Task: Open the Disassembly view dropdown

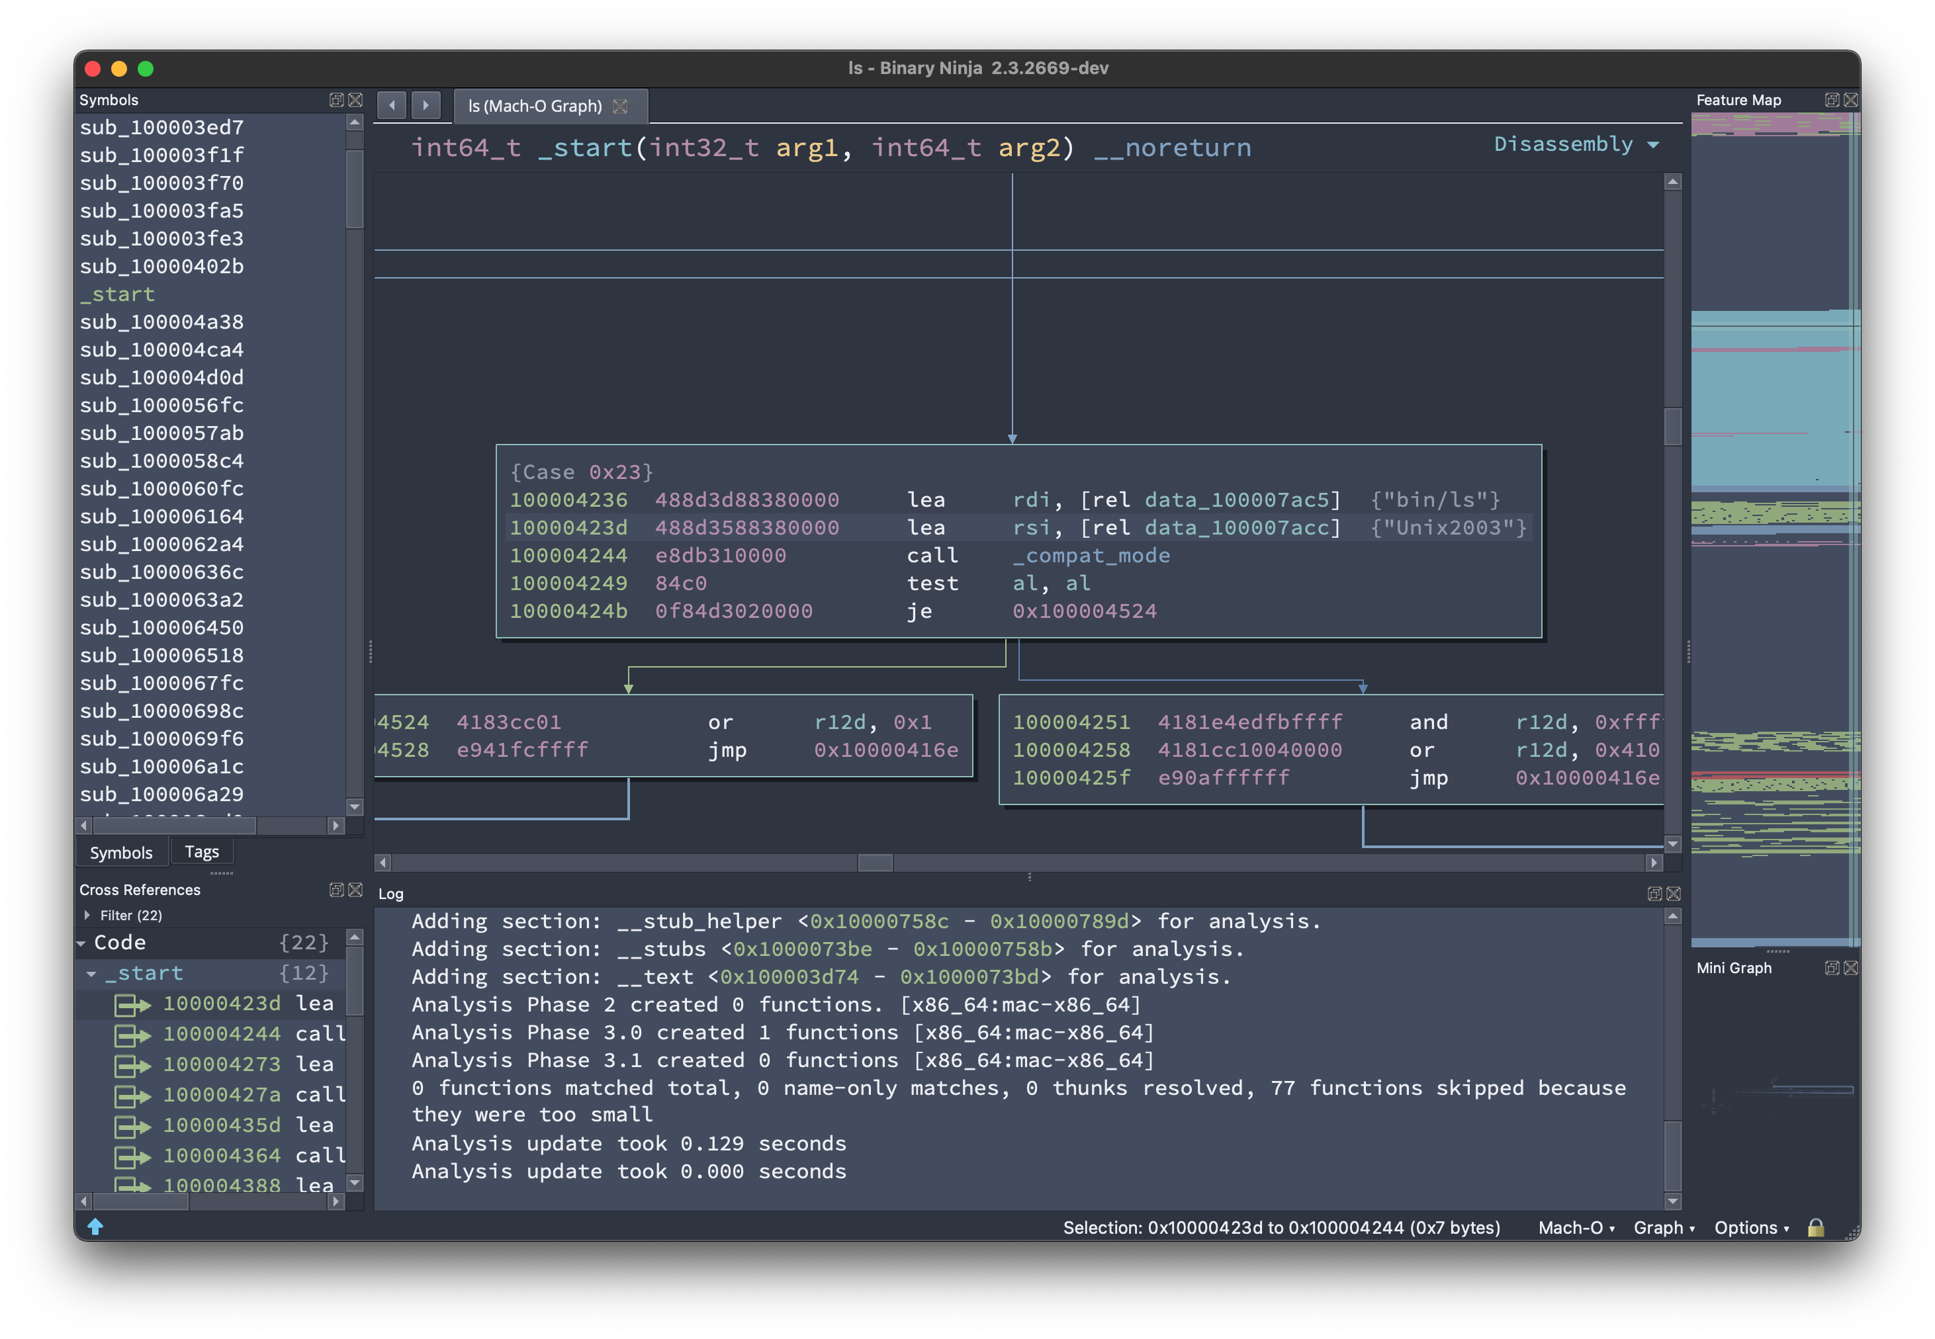Action: pyautogui.click(x=1575, y=144)
